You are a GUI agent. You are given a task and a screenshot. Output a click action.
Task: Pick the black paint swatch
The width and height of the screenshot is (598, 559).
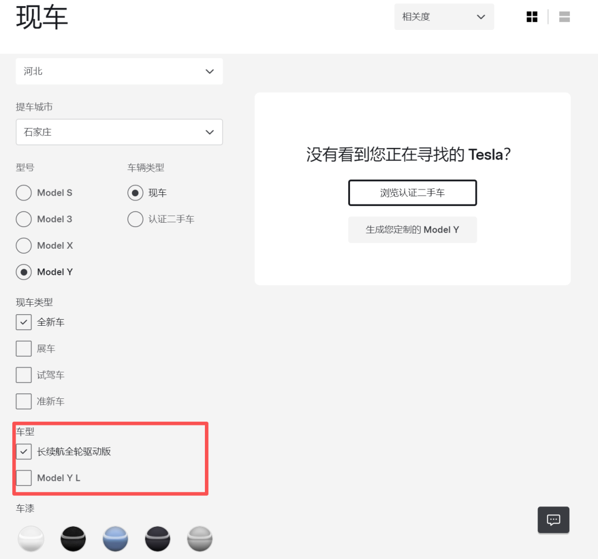(73, 539)
